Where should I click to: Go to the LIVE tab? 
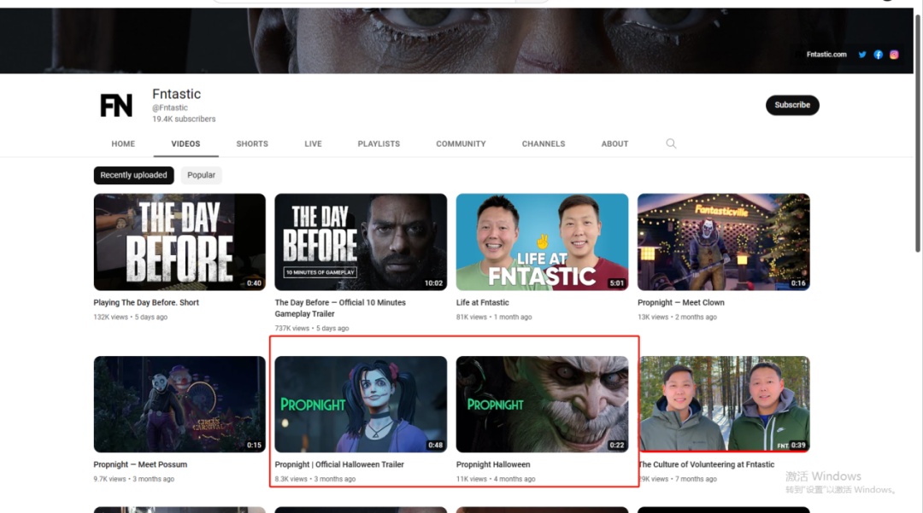tap(313, 144)
